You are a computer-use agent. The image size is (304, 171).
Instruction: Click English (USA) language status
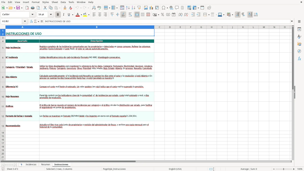click(x=175, y=169)
